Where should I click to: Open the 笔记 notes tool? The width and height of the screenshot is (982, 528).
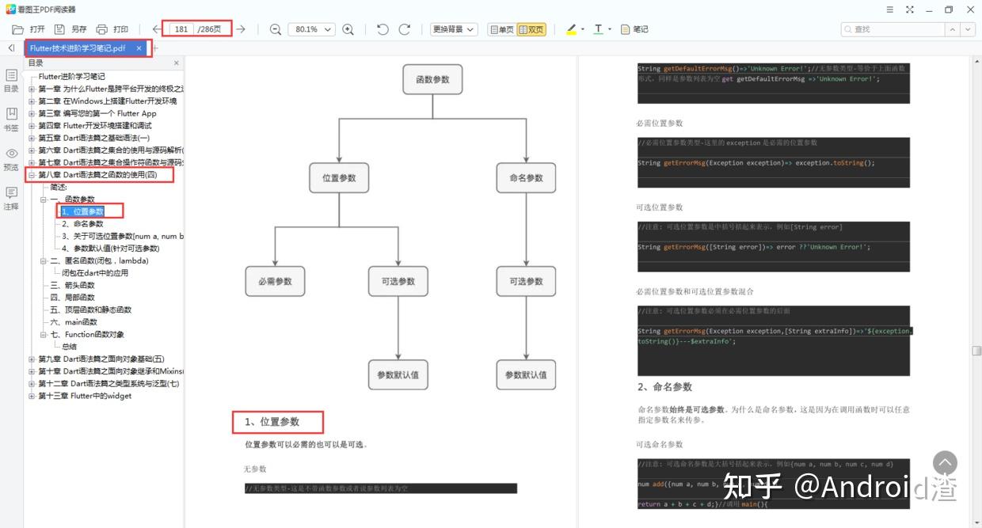pos(634,29)
